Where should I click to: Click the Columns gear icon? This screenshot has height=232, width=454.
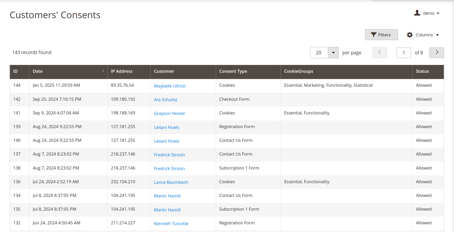pos(410,35)
